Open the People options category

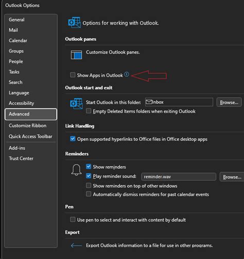pyautogui.click(x=31, y=61)
